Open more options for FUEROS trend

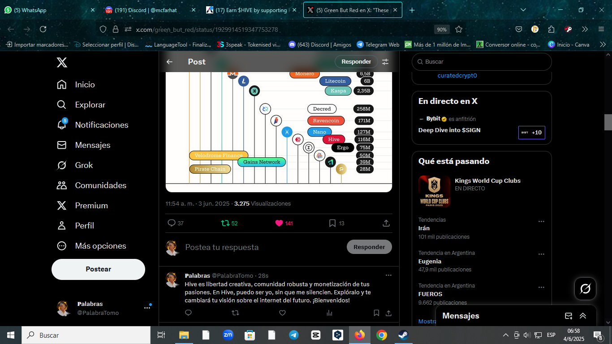click(541, 288)
